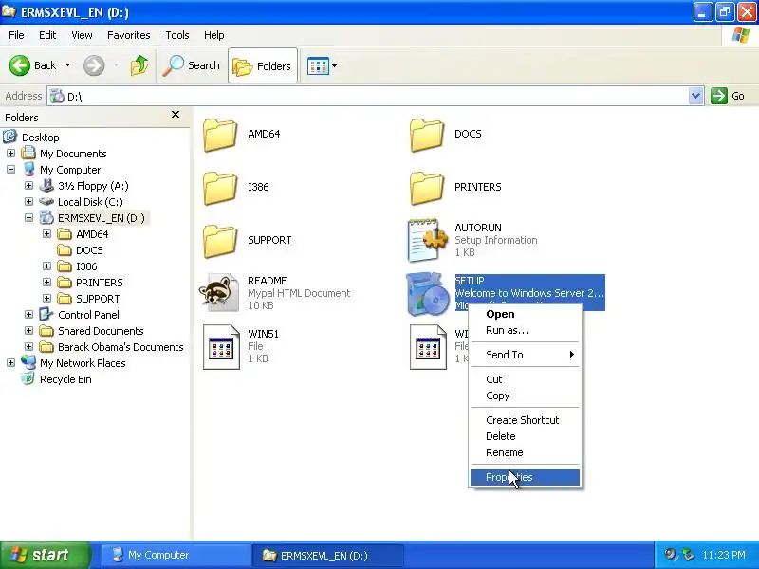
Task: Select Shared Documents in folder tree
Action: tap(101, 331)
